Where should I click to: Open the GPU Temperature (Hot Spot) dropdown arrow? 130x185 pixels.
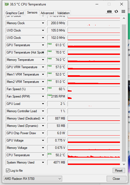coord(43,52)
